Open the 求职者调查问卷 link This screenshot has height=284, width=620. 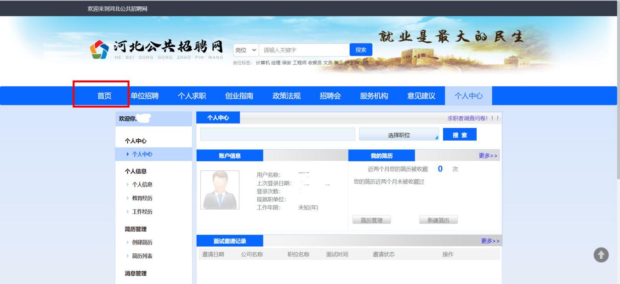(473, 118)
